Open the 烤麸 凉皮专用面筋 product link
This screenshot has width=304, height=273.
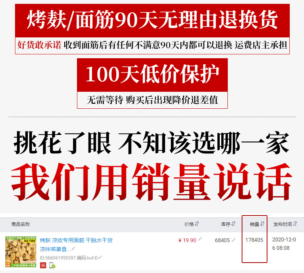tap(76, 244)
